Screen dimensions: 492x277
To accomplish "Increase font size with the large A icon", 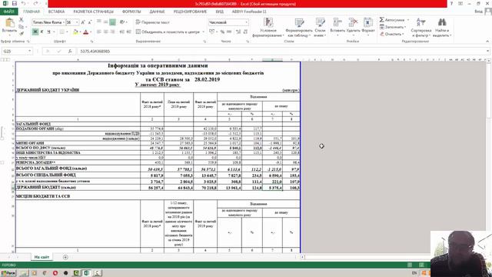I will coord(83,22).
